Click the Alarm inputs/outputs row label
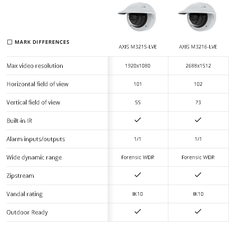This screenshot has height=227, width=238. [x=36, y=139]
